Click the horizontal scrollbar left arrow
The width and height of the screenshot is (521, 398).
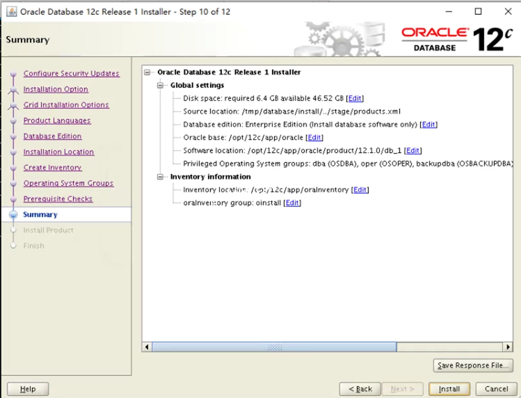coord(147,347)
